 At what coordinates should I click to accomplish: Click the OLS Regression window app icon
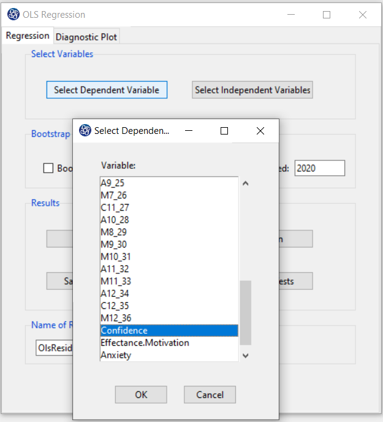tap(13, 14)
